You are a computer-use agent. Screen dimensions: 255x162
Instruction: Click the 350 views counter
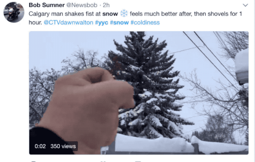pos(63,146)
